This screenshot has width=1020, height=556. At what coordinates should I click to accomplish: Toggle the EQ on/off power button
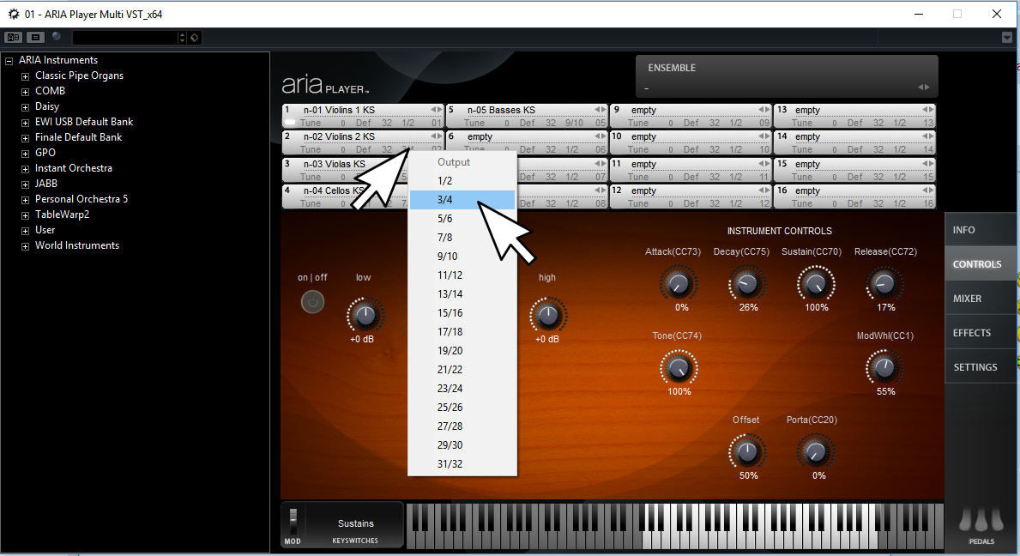pos(312,302)
